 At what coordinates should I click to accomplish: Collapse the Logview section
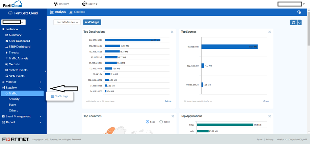tap(40, 88)
